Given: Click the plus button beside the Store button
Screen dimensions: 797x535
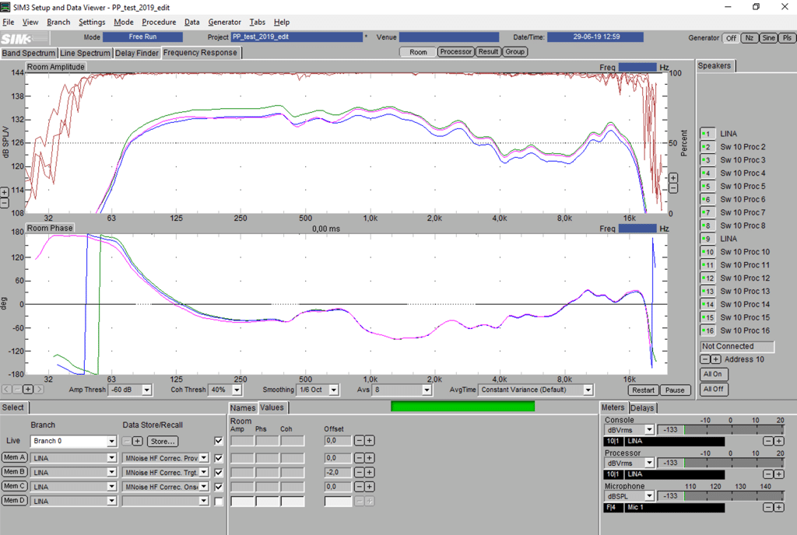Looking at the screenshot, I should (138, 441).
